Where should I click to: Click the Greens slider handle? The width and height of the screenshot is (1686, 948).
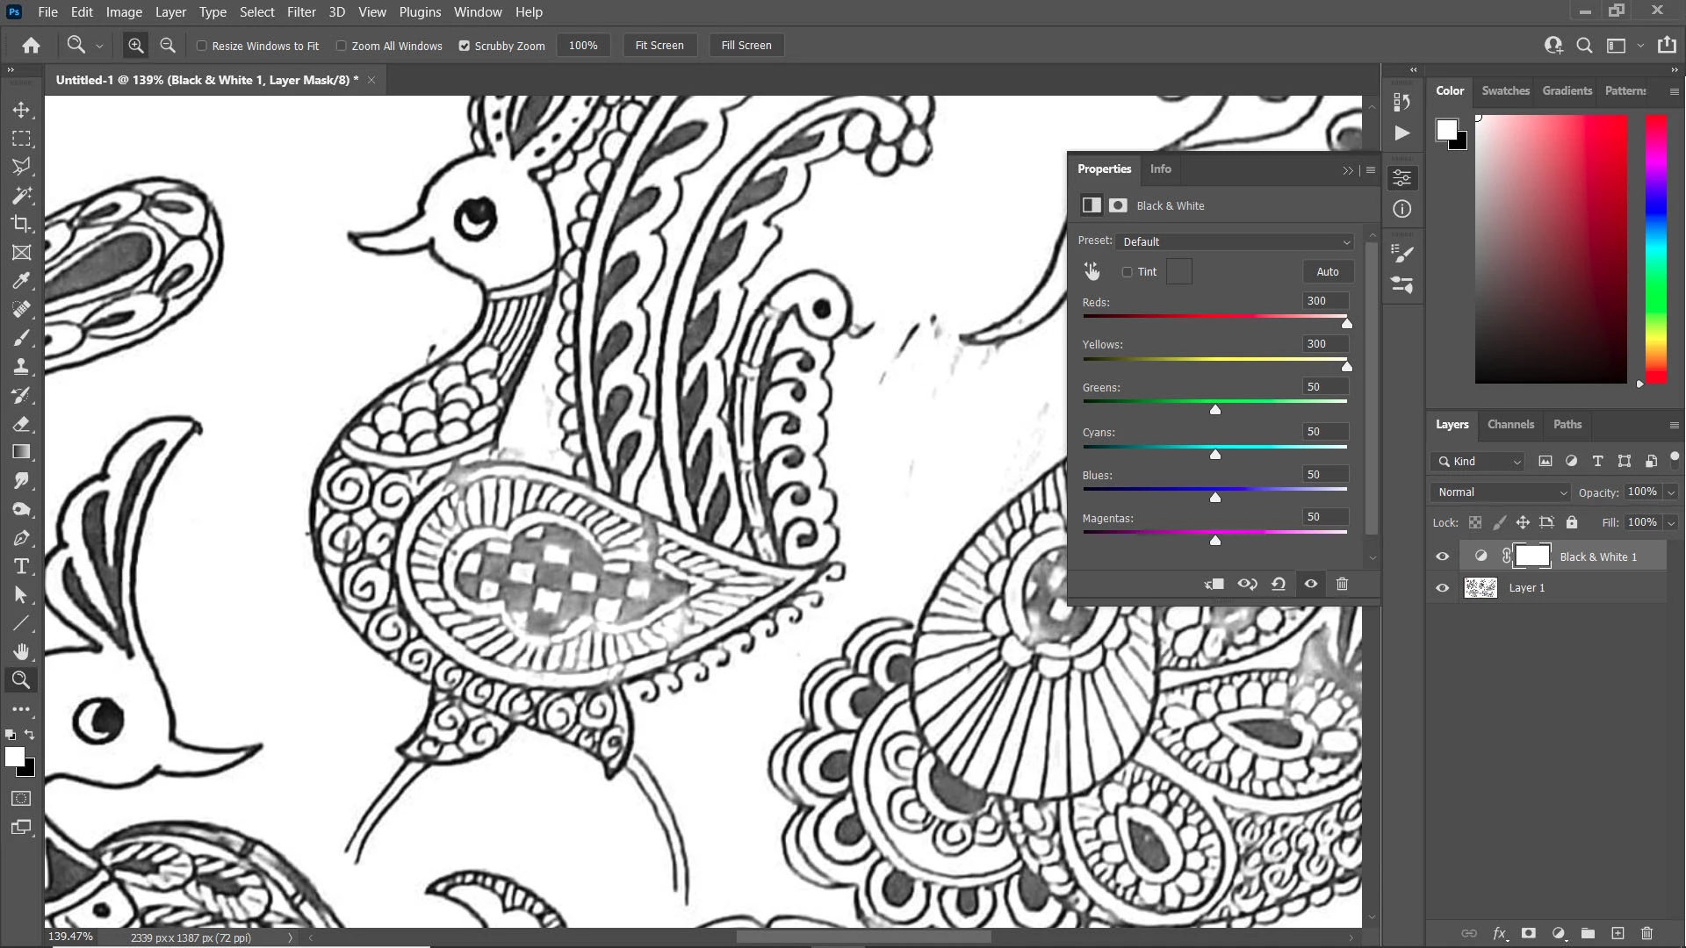1215,410
